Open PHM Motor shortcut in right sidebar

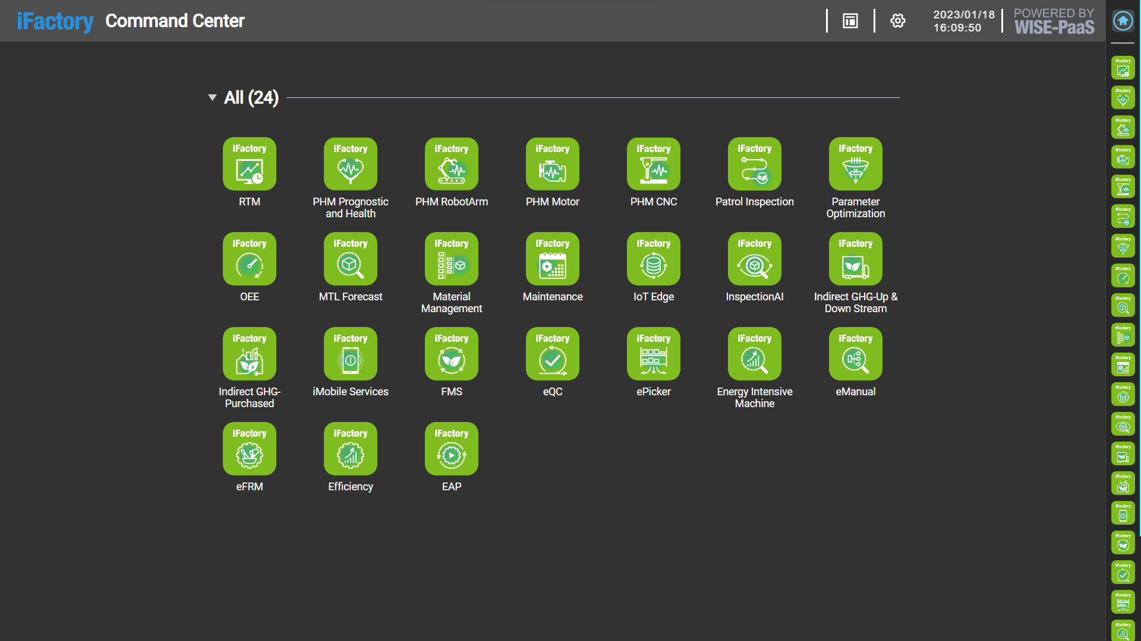click(x=1123, y=157)
